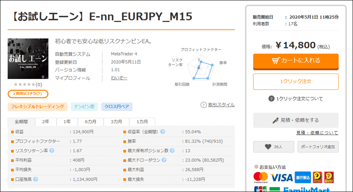Click the 平均損失 value -1,003円
This screenshot has height=192, width=353.
81,170
